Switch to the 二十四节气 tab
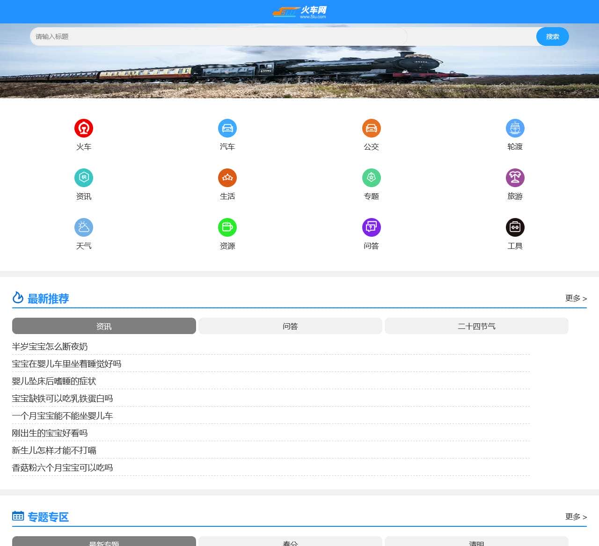Screen dimensions: 599x546 (x=476, y=326)
